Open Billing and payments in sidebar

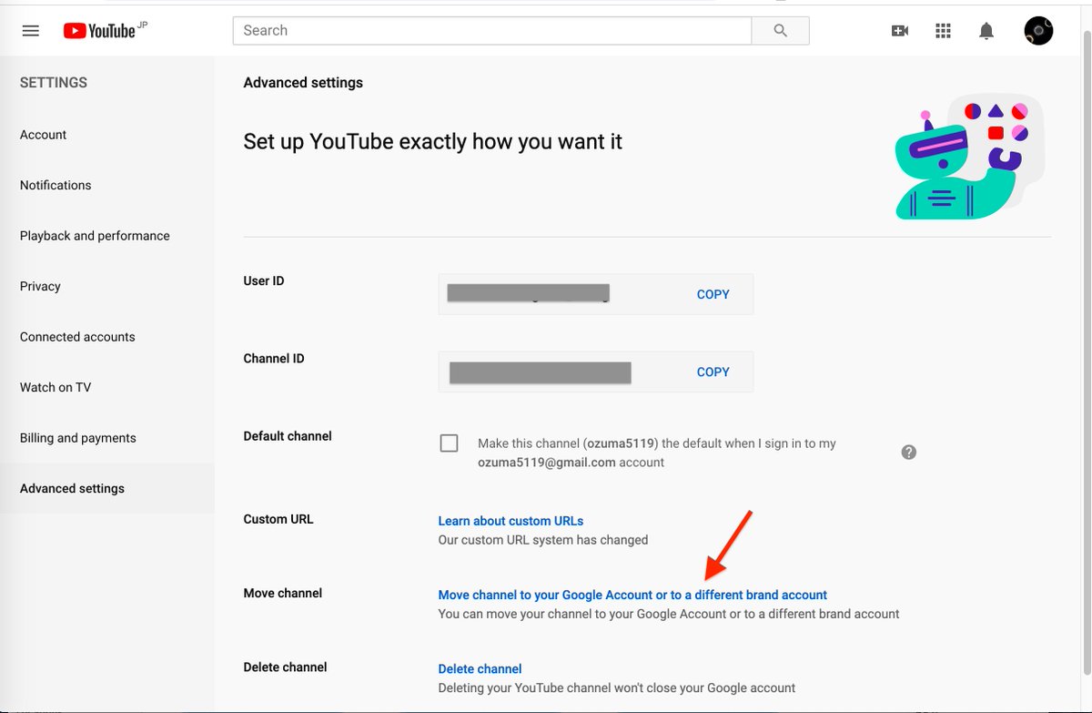click(78, 438)
